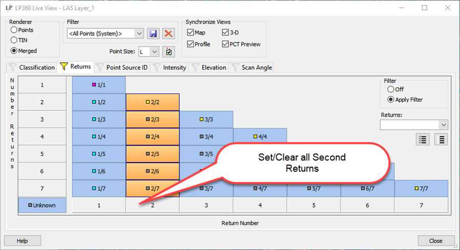Toggle the 2/3 return cell
Image resolution: width=460 pixels, height=250 pixels.
pos(152,120)
